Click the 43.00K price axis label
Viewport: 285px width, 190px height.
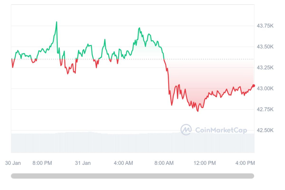coord(265,89)
